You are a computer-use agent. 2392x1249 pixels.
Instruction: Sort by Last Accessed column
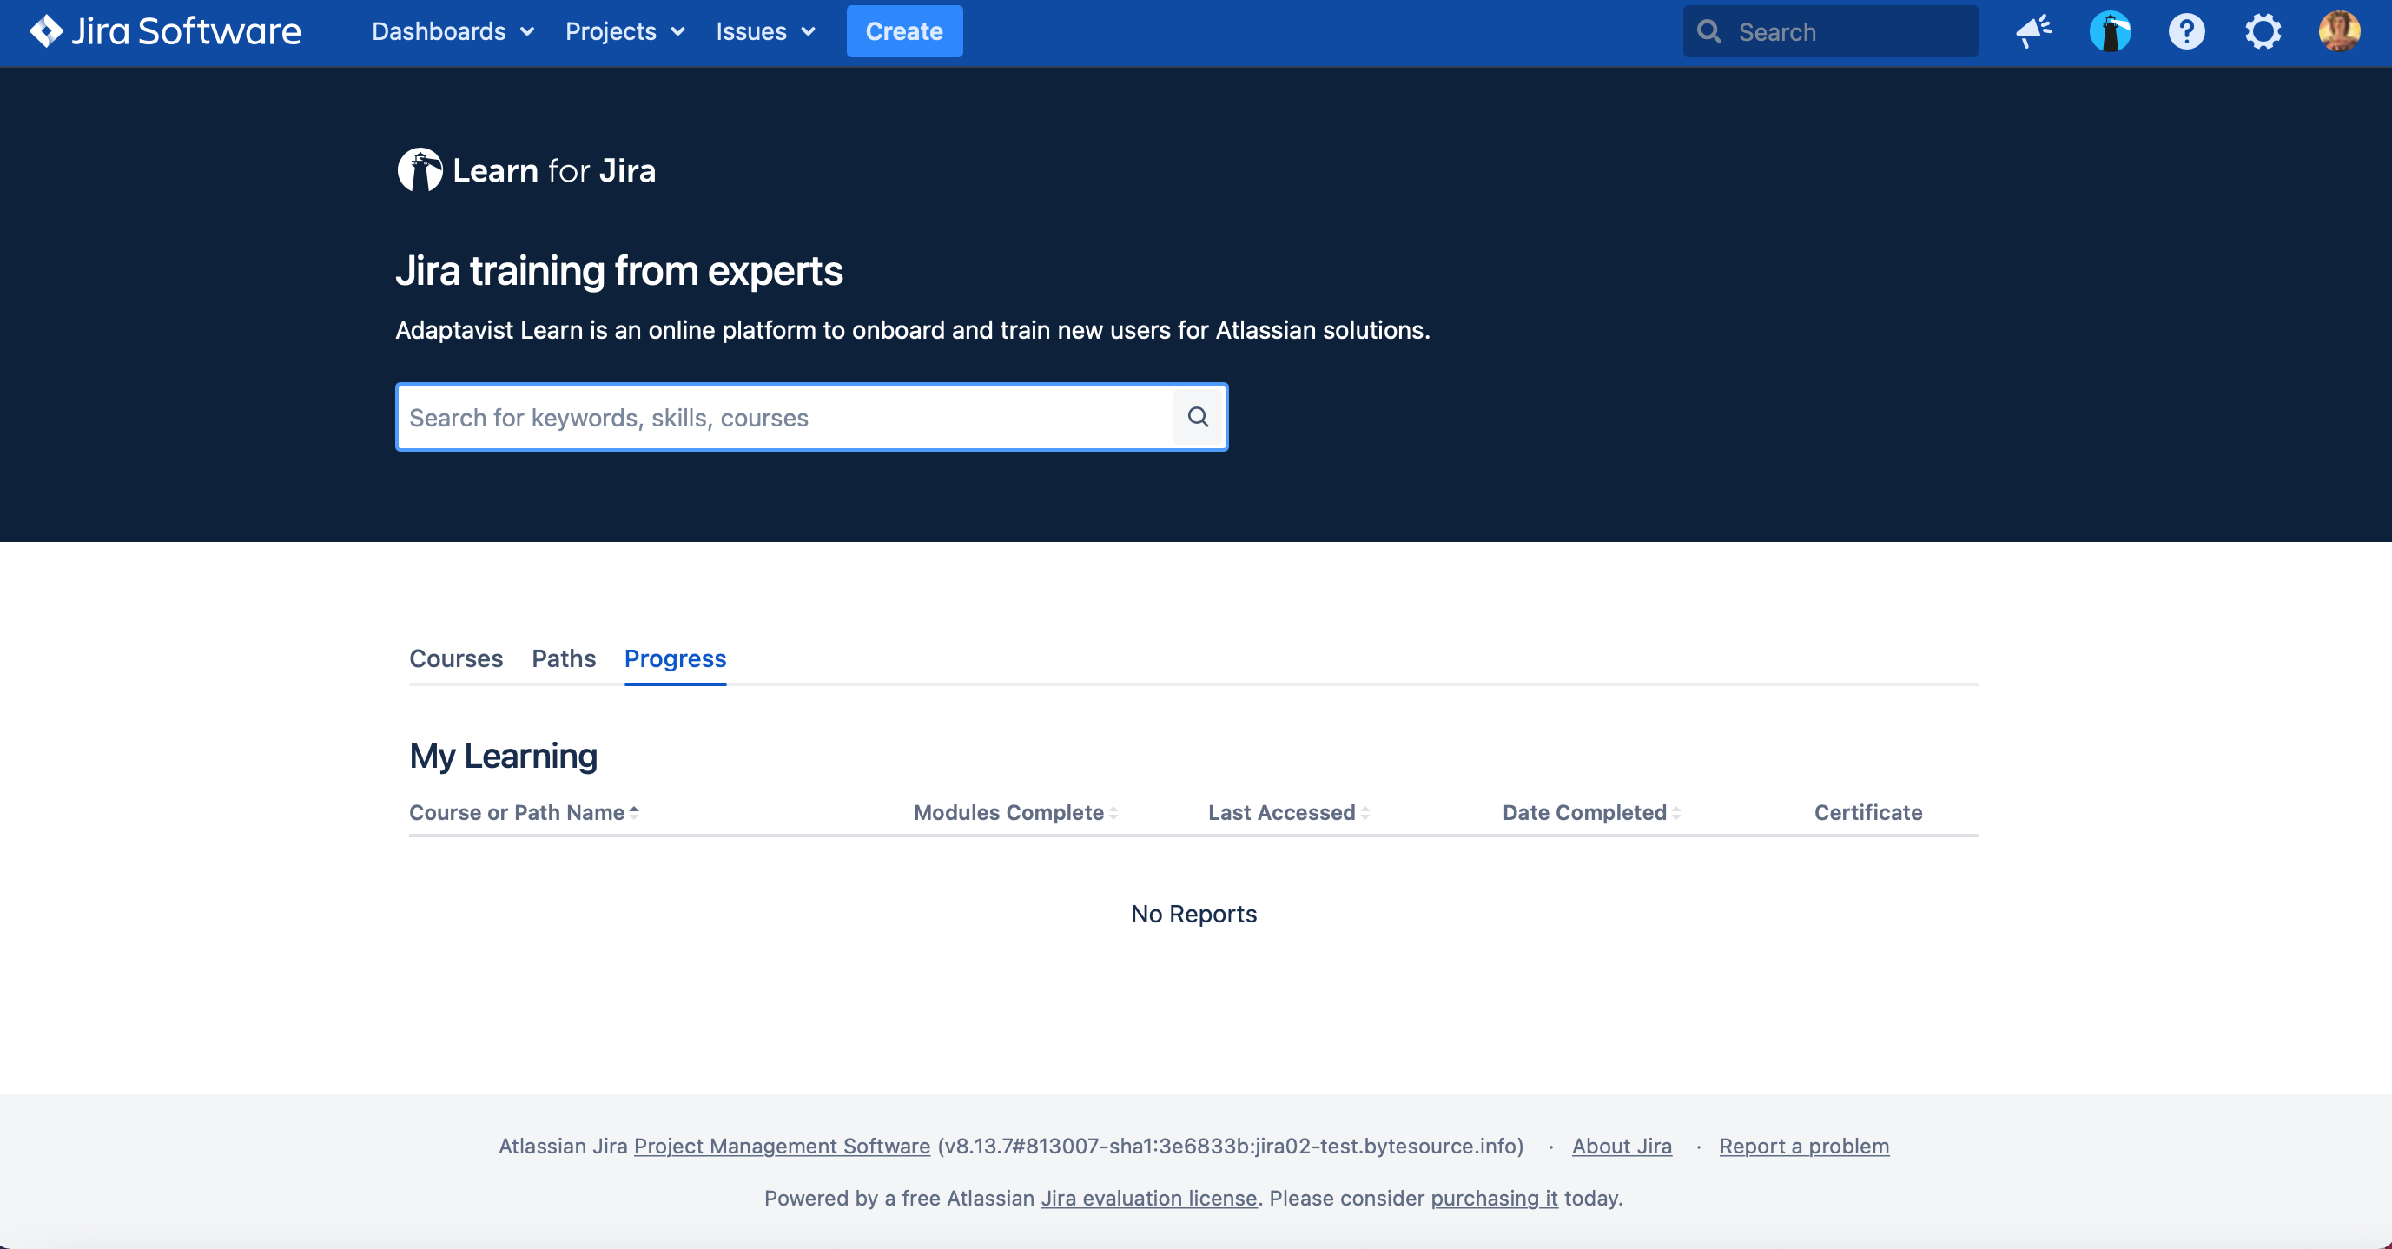tap(1288, 813)
